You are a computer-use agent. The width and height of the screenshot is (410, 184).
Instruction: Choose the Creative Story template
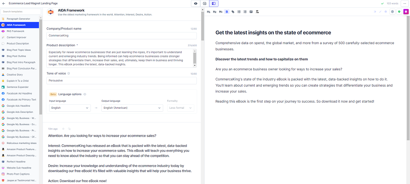(20, 74)
